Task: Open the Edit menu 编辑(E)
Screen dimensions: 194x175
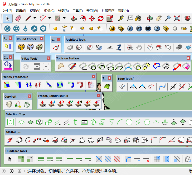Action: pos(21,11)
